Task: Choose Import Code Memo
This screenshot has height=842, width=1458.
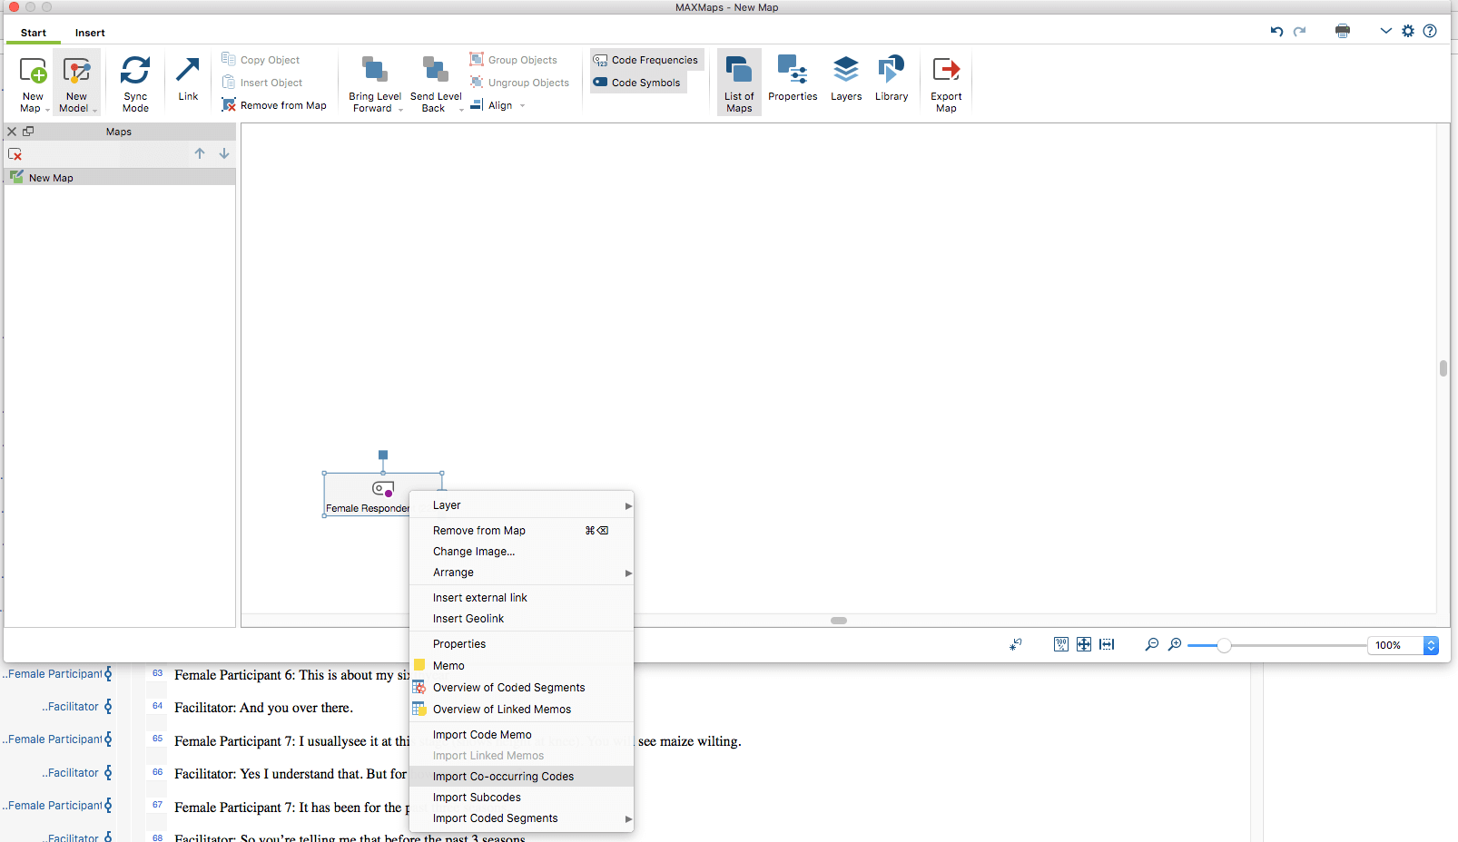Action: coord(521,735)
